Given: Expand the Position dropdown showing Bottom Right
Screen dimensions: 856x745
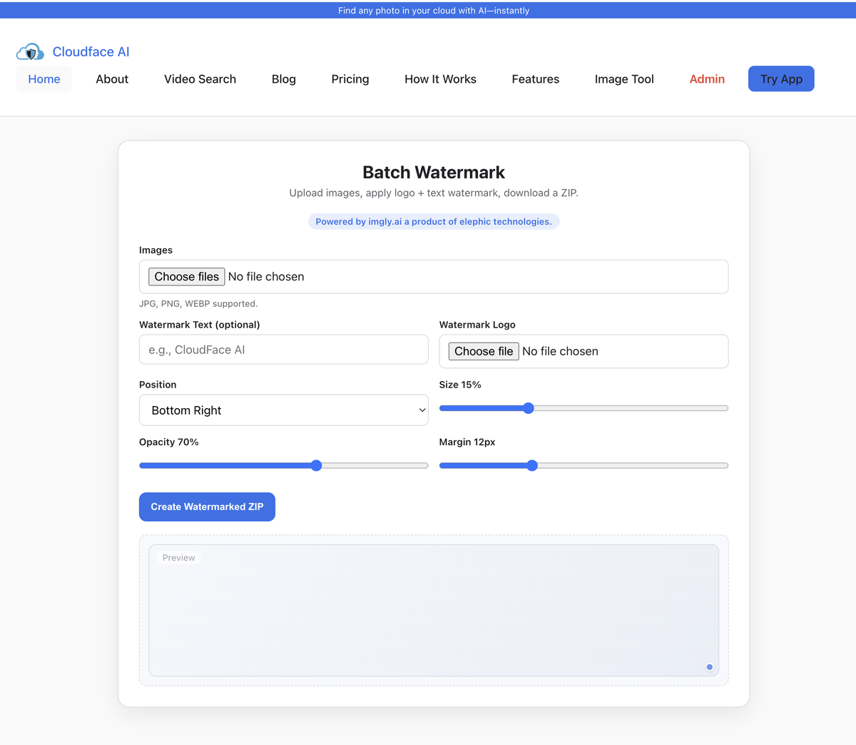Looking at the screenshot, I should pyautogui.click(x=283, y=410).
